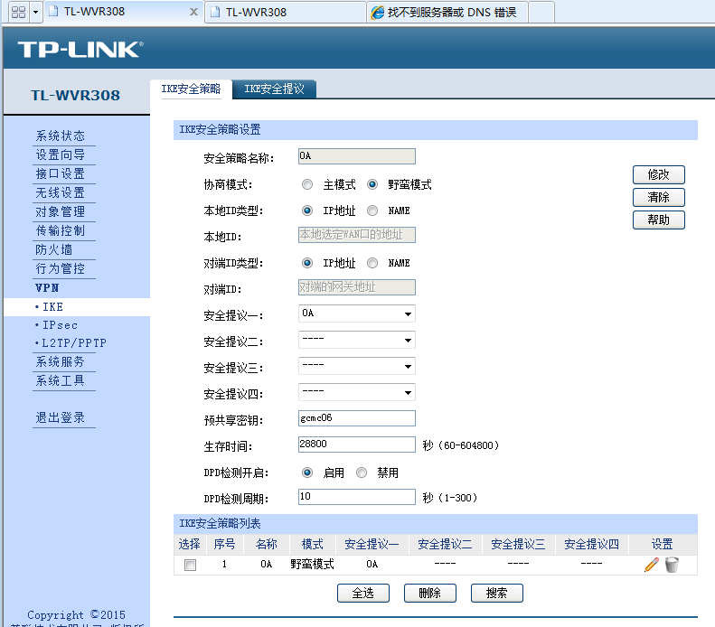Click the 修改 button
This screenshot has width=715, height=627.
tap(658, 174)
